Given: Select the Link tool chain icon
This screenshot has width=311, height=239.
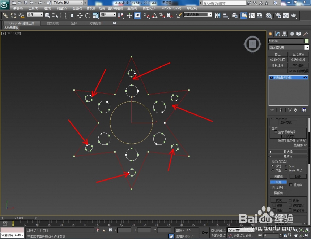Looking at the screenshot, I should click(x=5, y=16).
